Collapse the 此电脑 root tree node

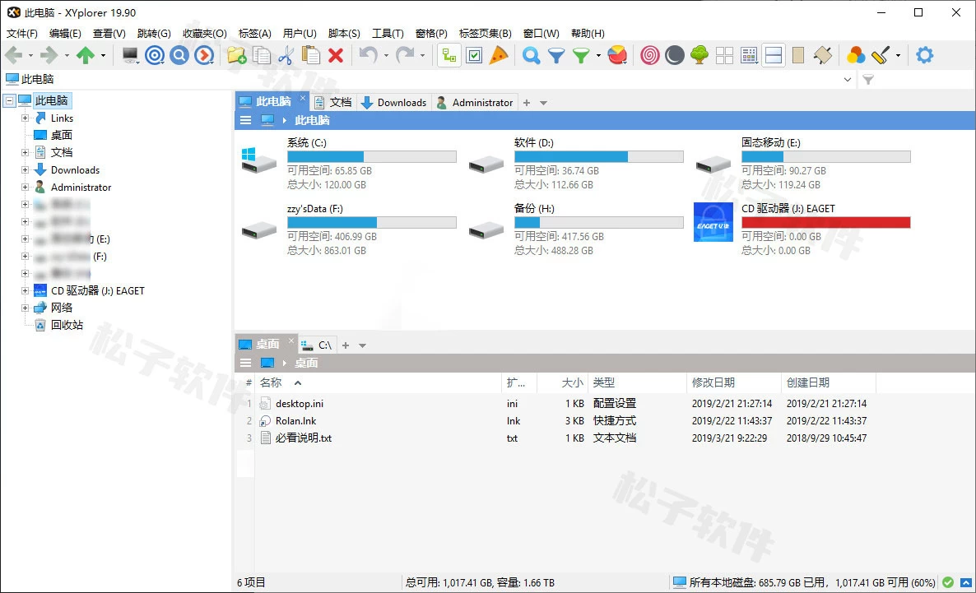pos(9,100)
